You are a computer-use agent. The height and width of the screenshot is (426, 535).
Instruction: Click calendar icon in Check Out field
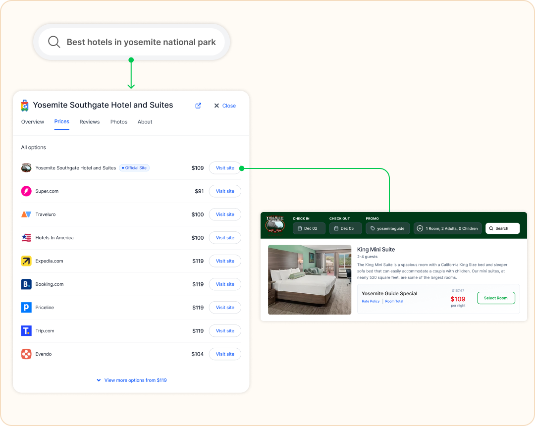click(x=336, y=228)
